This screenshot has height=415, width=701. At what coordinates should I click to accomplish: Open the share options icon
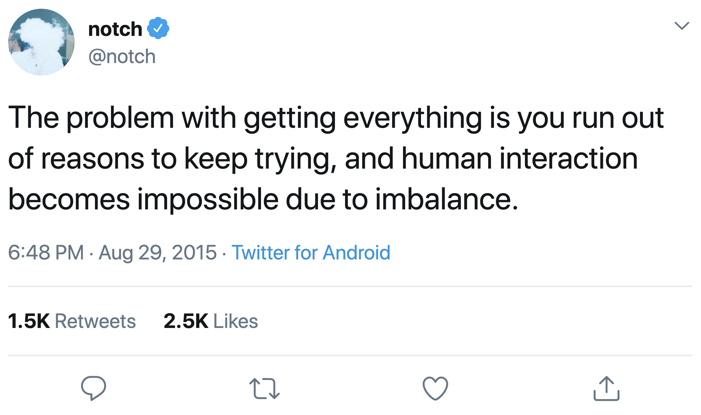(x=606, y=389)
